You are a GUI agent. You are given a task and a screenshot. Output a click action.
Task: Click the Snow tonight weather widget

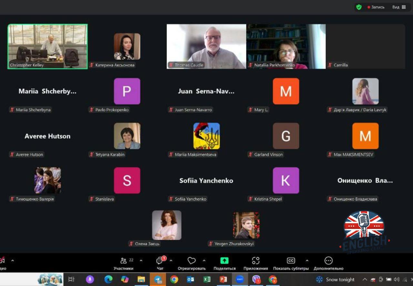[336, 279]
